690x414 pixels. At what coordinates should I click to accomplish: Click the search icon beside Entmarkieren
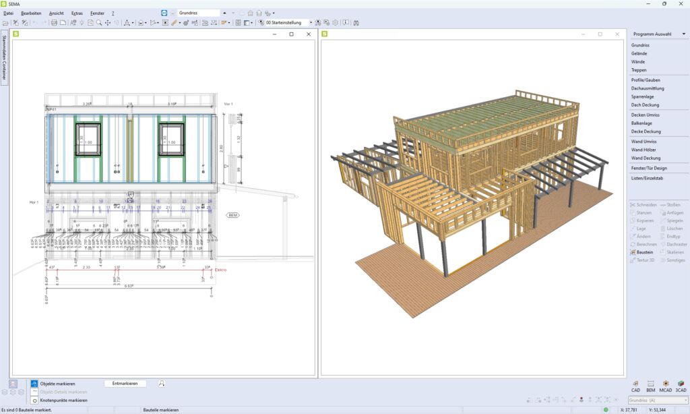[x=162, y=383]
